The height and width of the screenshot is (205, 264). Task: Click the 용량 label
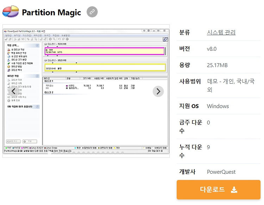(184, 65)
